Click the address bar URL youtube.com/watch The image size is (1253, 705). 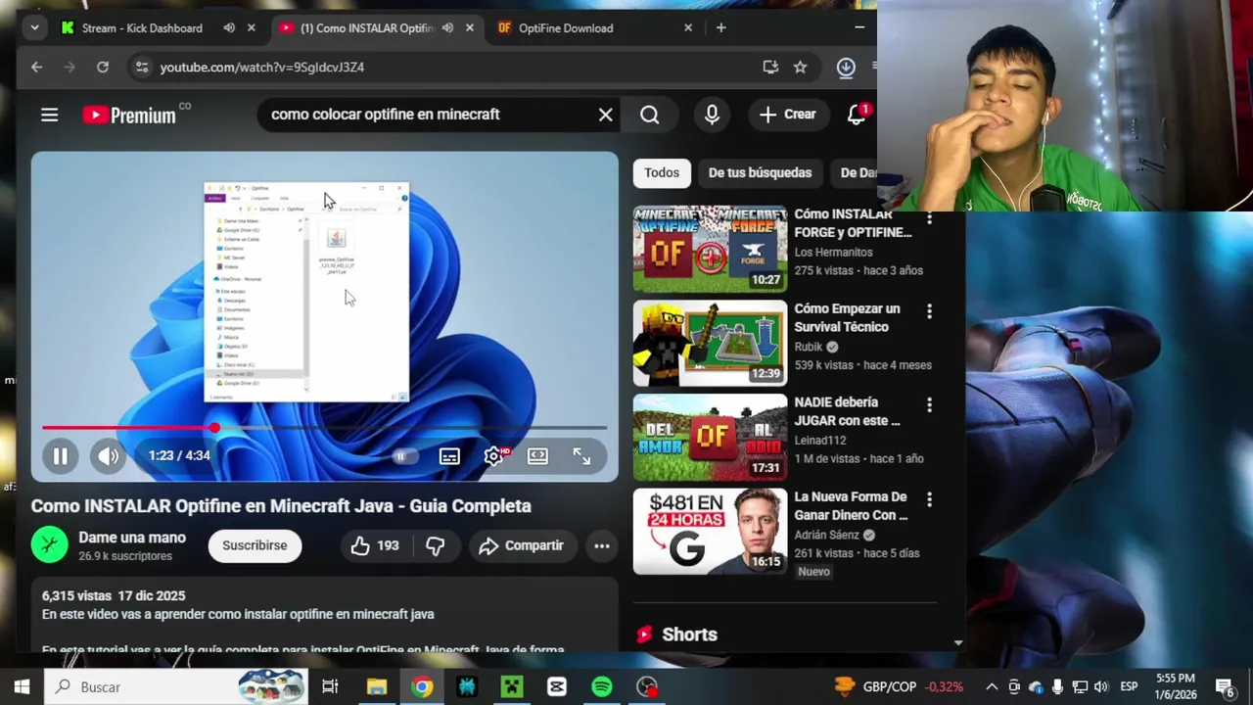point(262,67)
